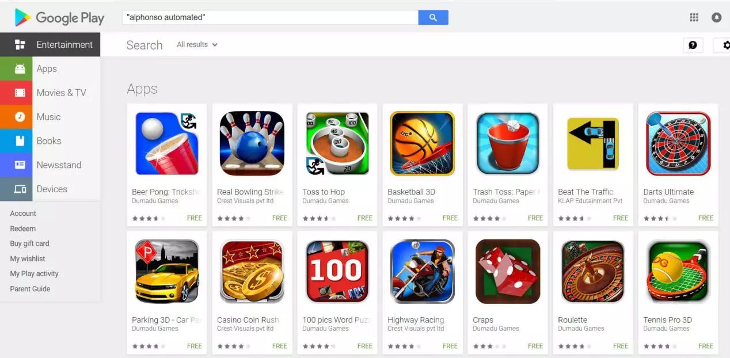Image resolution: width=730 pixels, height=358 pixels.
Task: Click the Redeem link
Action: [x=23, y=228]
